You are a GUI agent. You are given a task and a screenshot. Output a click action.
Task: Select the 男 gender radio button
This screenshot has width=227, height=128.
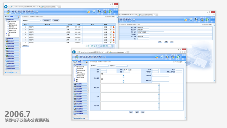click(125, 70)
